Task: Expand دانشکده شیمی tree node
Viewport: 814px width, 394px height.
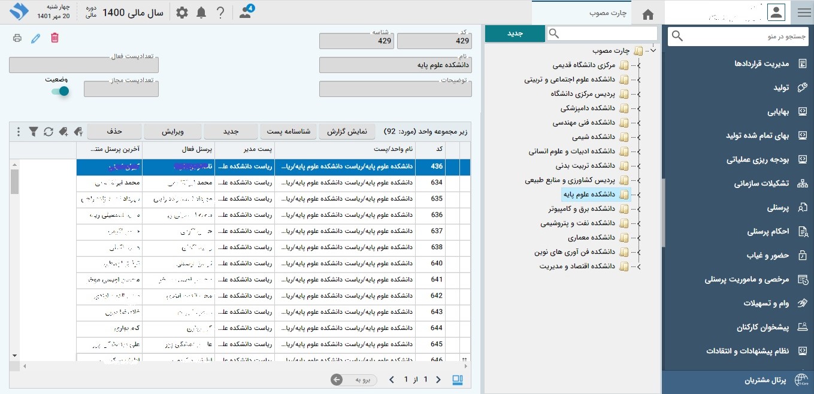Action: [x=639, y=137]
